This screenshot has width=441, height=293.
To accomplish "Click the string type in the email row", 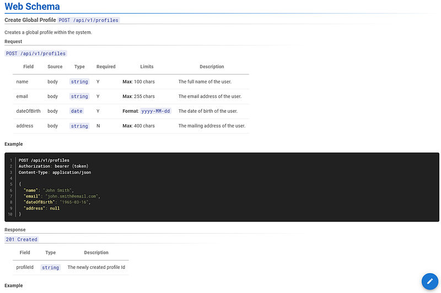I will pos(79,96).
